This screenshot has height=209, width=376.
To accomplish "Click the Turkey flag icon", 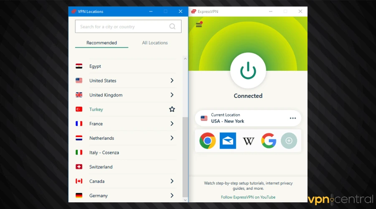I will point(79,109).
